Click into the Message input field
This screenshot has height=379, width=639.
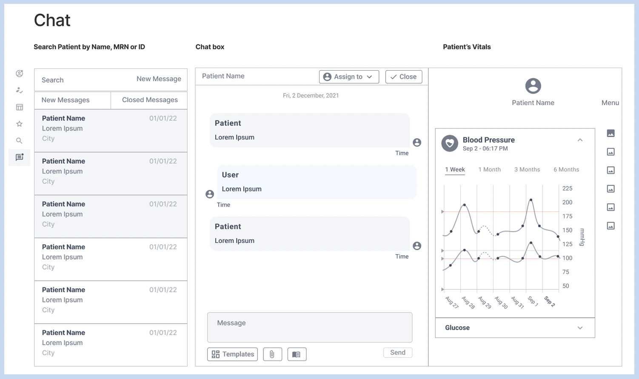click(309, 328)
